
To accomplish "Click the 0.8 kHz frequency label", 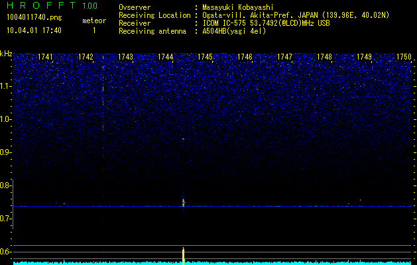I will click(6, 185).
